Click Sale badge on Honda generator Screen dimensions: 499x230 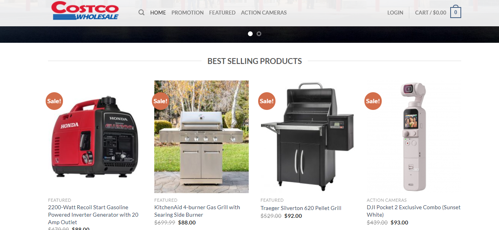coord(54,101)
